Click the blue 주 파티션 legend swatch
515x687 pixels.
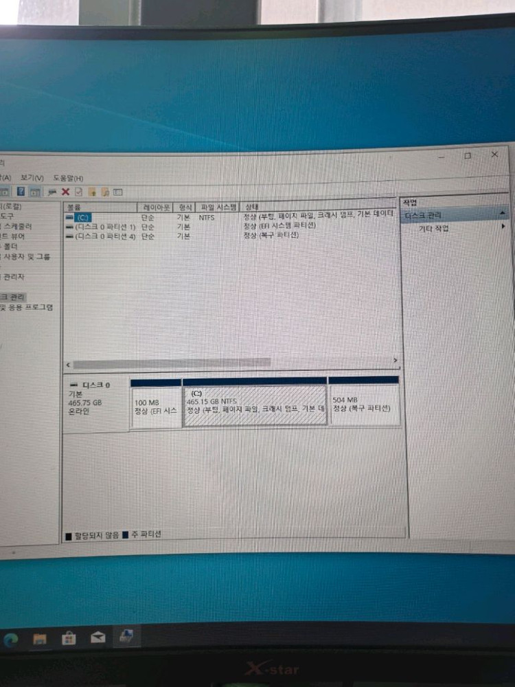coord(126,535)
